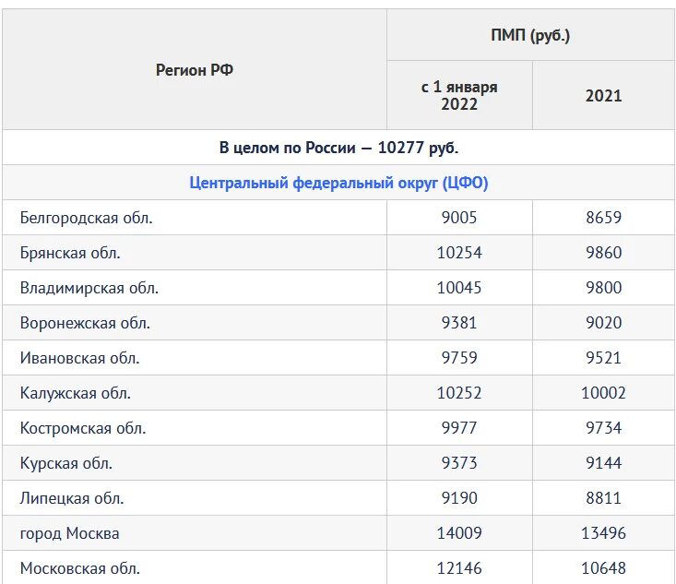
Task: Select the Московская обл. 2021 value 10648
Action: (603, 568)
